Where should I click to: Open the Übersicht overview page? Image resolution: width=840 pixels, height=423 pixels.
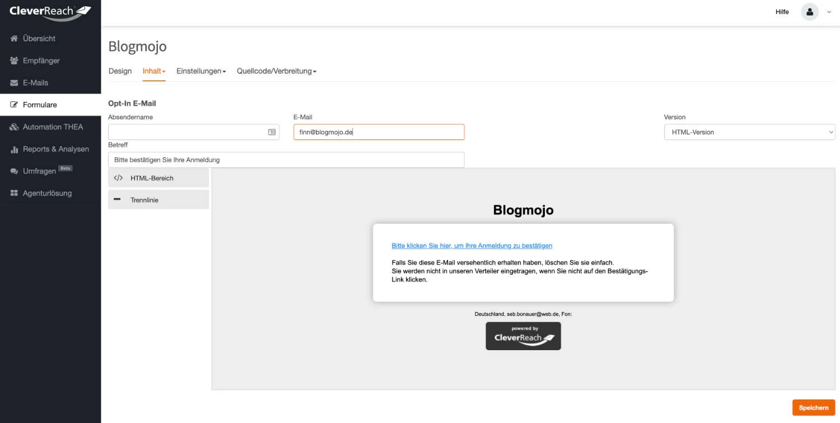pos(38,38)
